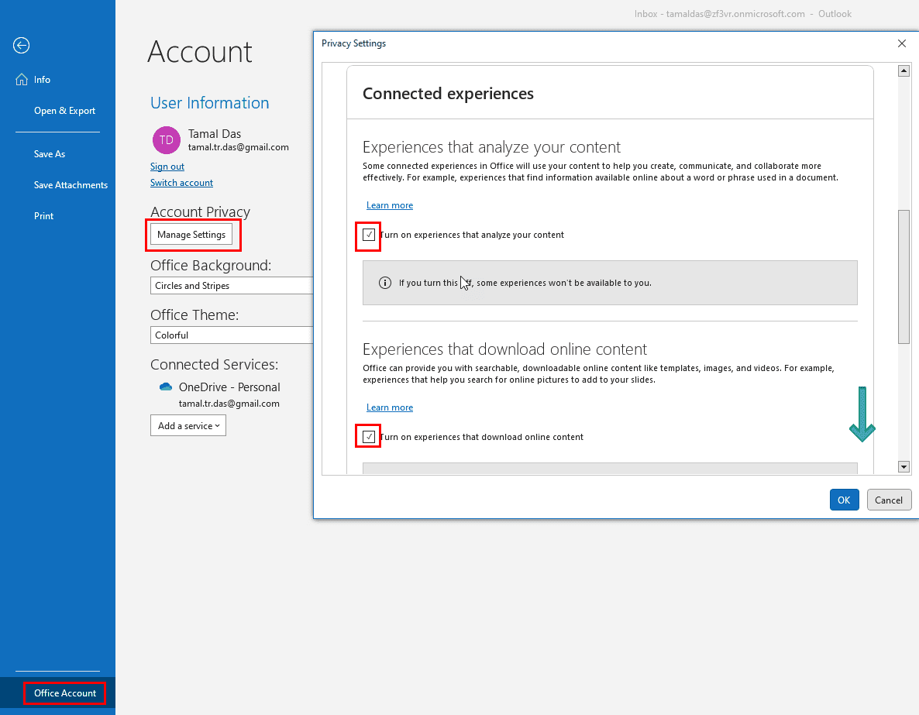This screenshot has width=919, height=715.
Task: Confirm changes with the OK button
Action: click(x=844, y=500)
